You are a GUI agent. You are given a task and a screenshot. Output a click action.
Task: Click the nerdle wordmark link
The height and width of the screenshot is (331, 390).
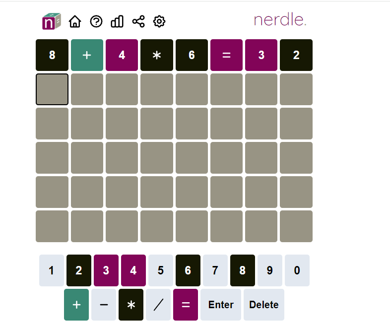[x=280, y=19]
